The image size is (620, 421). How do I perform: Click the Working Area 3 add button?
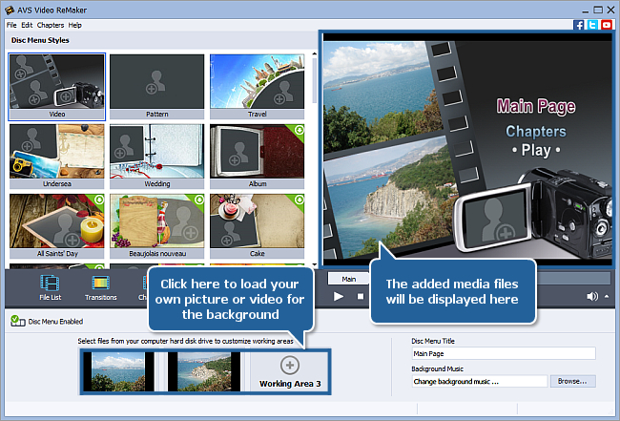point(290,366)
